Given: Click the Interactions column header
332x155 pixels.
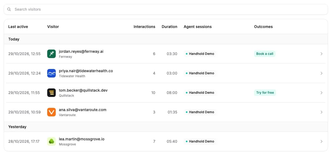Looking at the screenshot, I should click(x=144, y=27).
